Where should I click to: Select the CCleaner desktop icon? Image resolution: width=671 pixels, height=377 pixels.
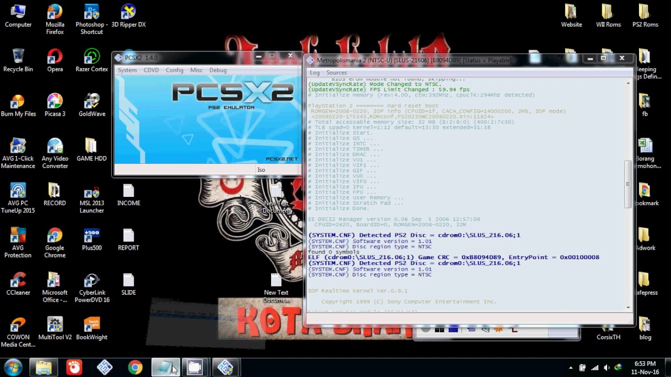18,284
